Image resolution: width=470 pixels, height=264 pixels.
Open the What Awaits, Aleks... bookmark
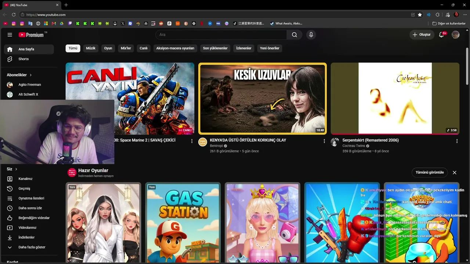pyautogui.click(x=286, y=23)
